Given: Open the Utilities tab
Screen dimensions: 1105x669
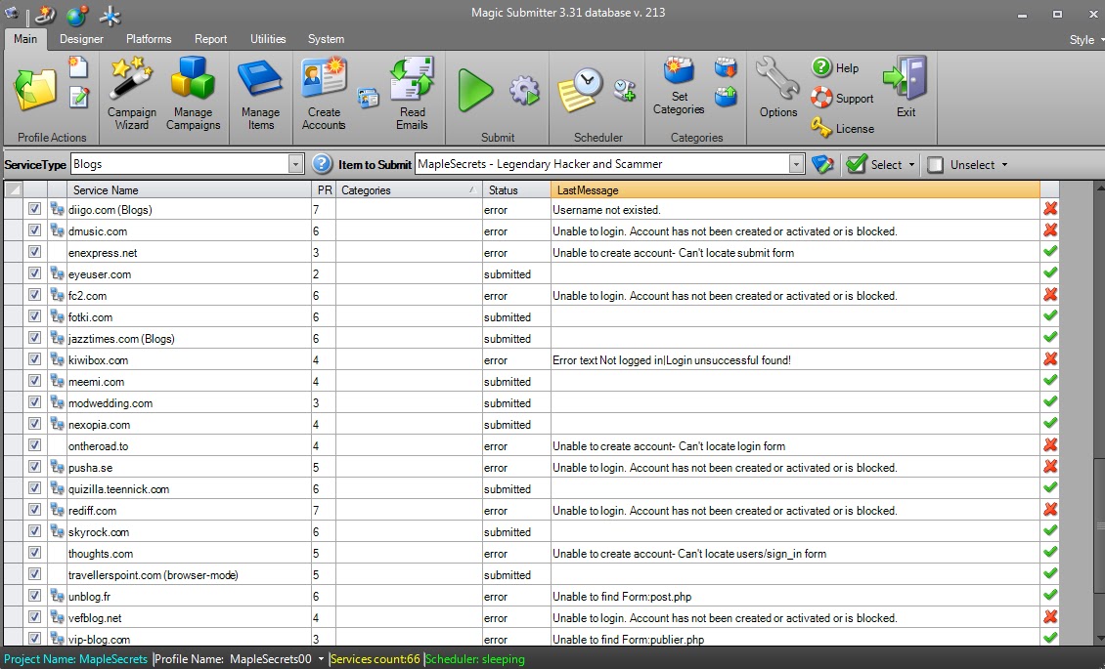Looking at the screenshot, I should click(268, 39).
